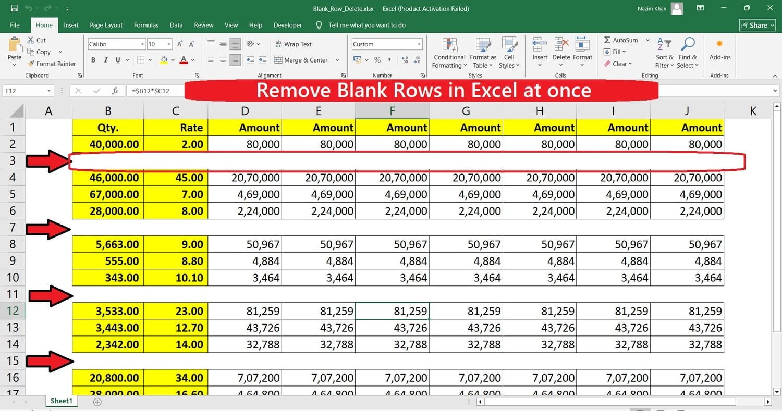Toggle Align Right
This screenshot has height=411, width=782.
[x=236, y=60]
